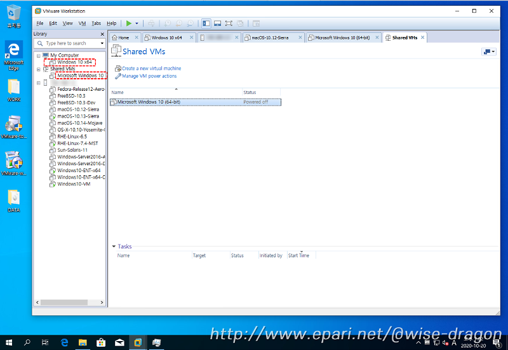
Task: Sort the VM list by Status column
Action: point(261,92)
